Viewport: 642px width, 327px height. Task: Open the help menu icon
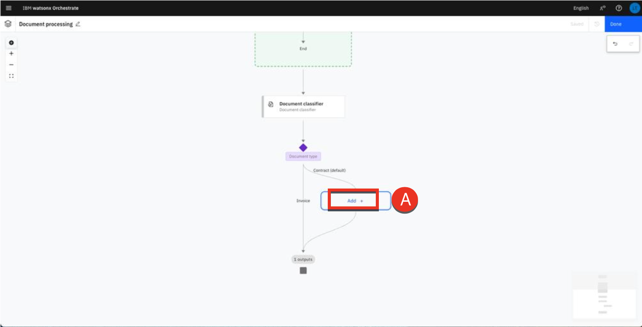pos(619,8)
